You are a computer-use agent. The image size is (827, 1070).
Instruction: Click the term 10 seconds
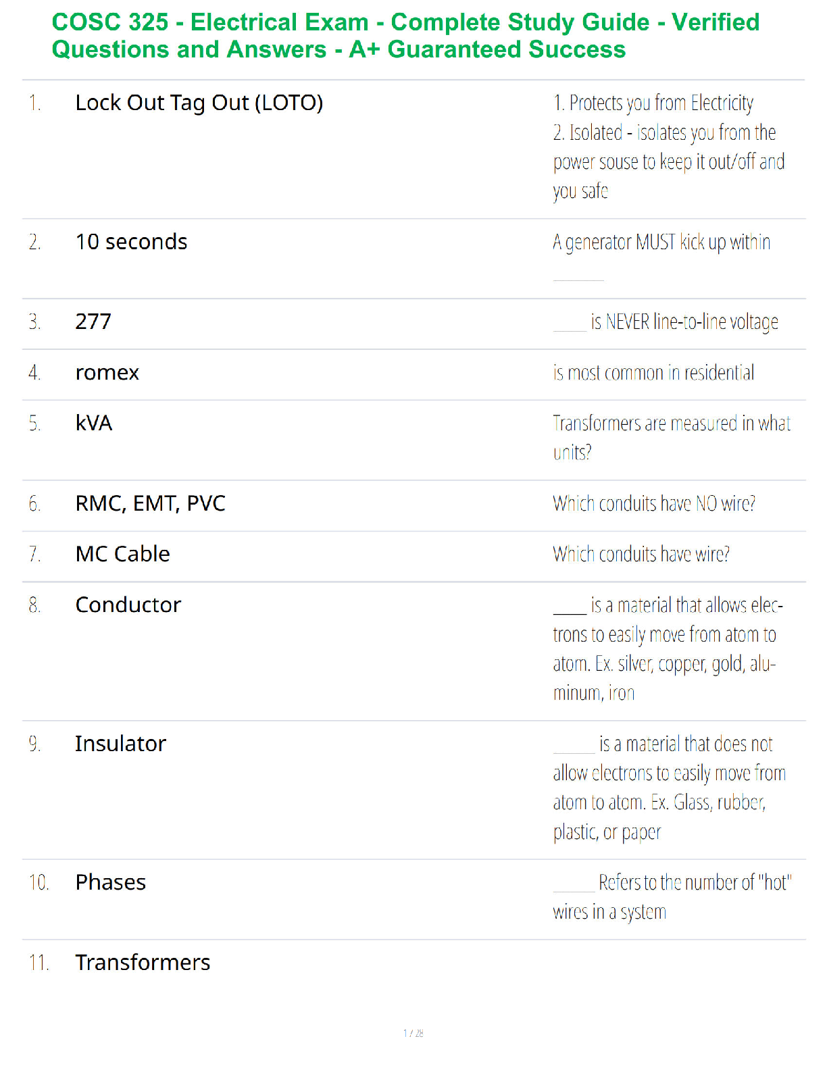[x=131, y=242]
